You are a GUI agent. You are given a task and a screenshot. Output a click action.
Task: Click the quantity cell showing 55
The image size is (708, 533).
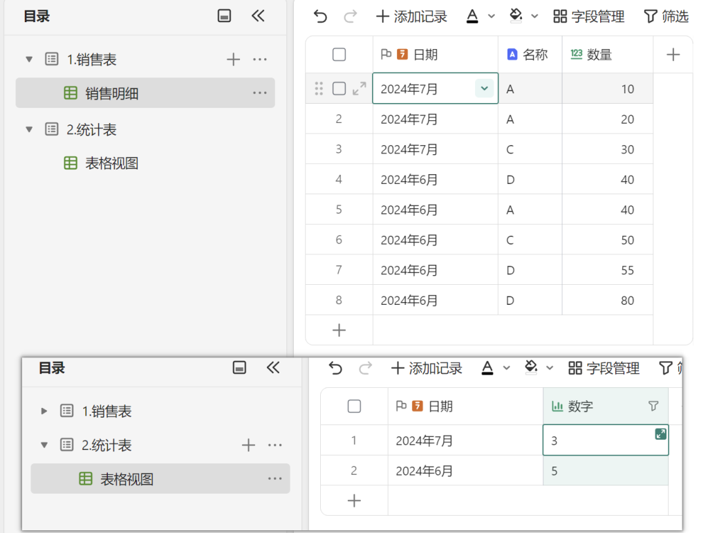coord(607,270)
